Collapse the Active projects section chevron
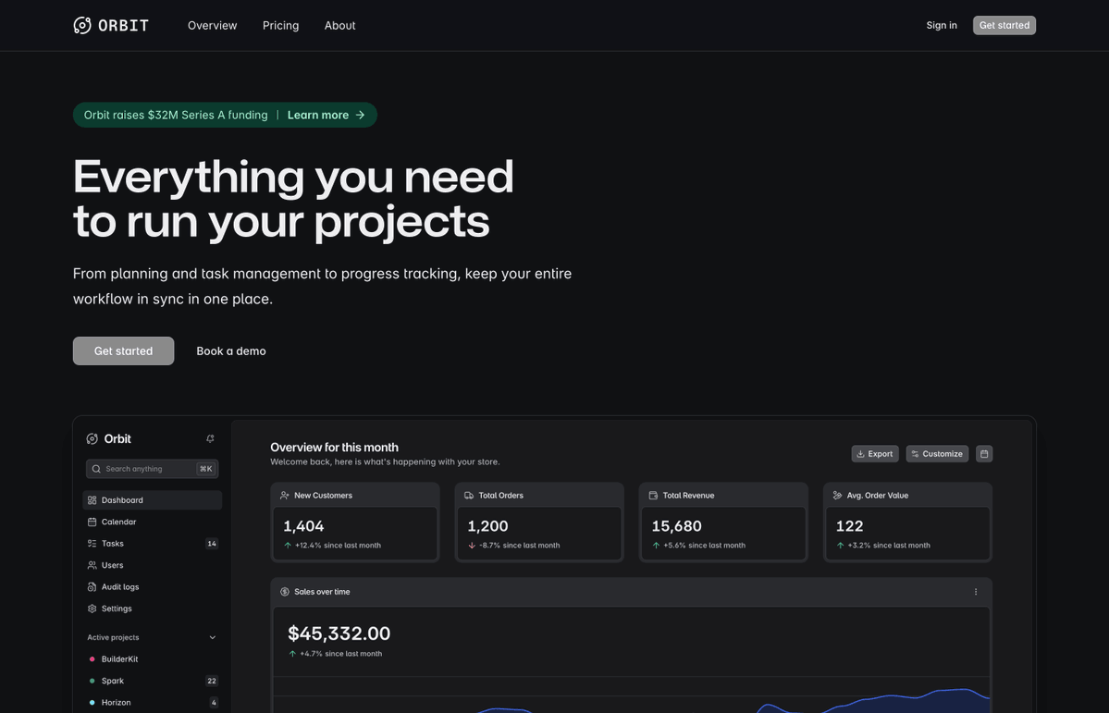The height and width of the screenshot is (713, 1109). click(x=212, y=637)
